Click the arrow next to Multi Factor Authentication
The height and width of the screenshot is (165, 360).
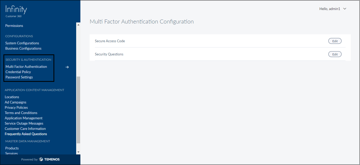click(67, 67)
